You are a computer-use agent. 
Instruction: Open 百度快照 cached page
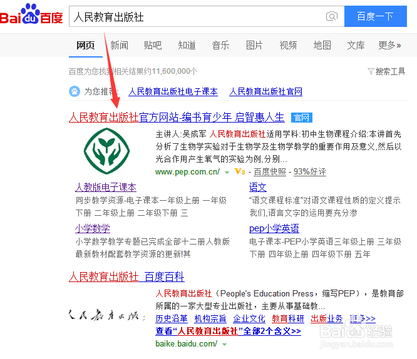(x=270, y=172)
